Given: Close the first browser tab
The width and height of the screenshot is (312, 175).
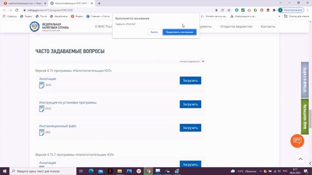Looking at the screenshot, I should point(45,3).
